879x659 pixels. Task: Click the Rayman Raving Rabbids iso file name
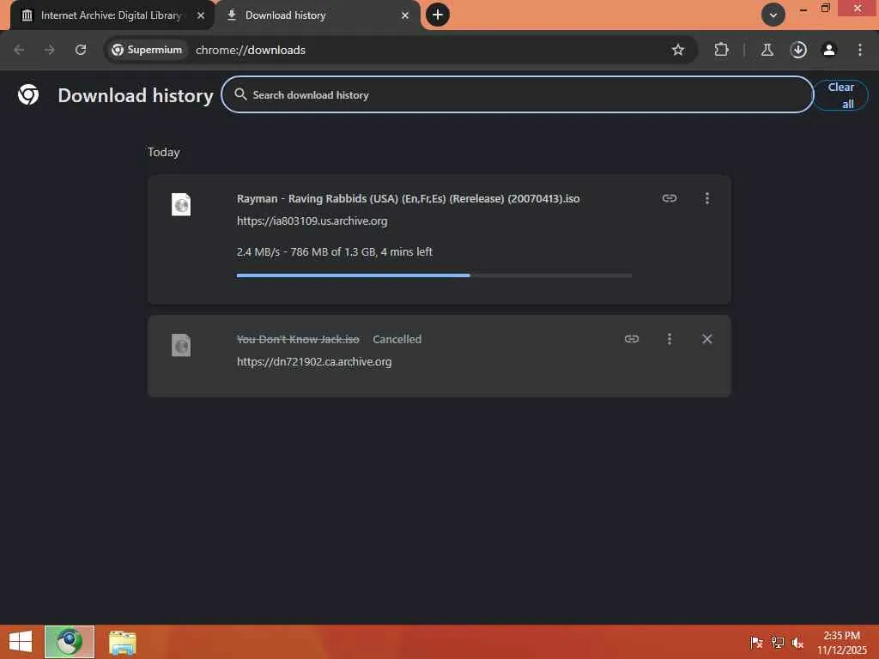tap(408, 198)
